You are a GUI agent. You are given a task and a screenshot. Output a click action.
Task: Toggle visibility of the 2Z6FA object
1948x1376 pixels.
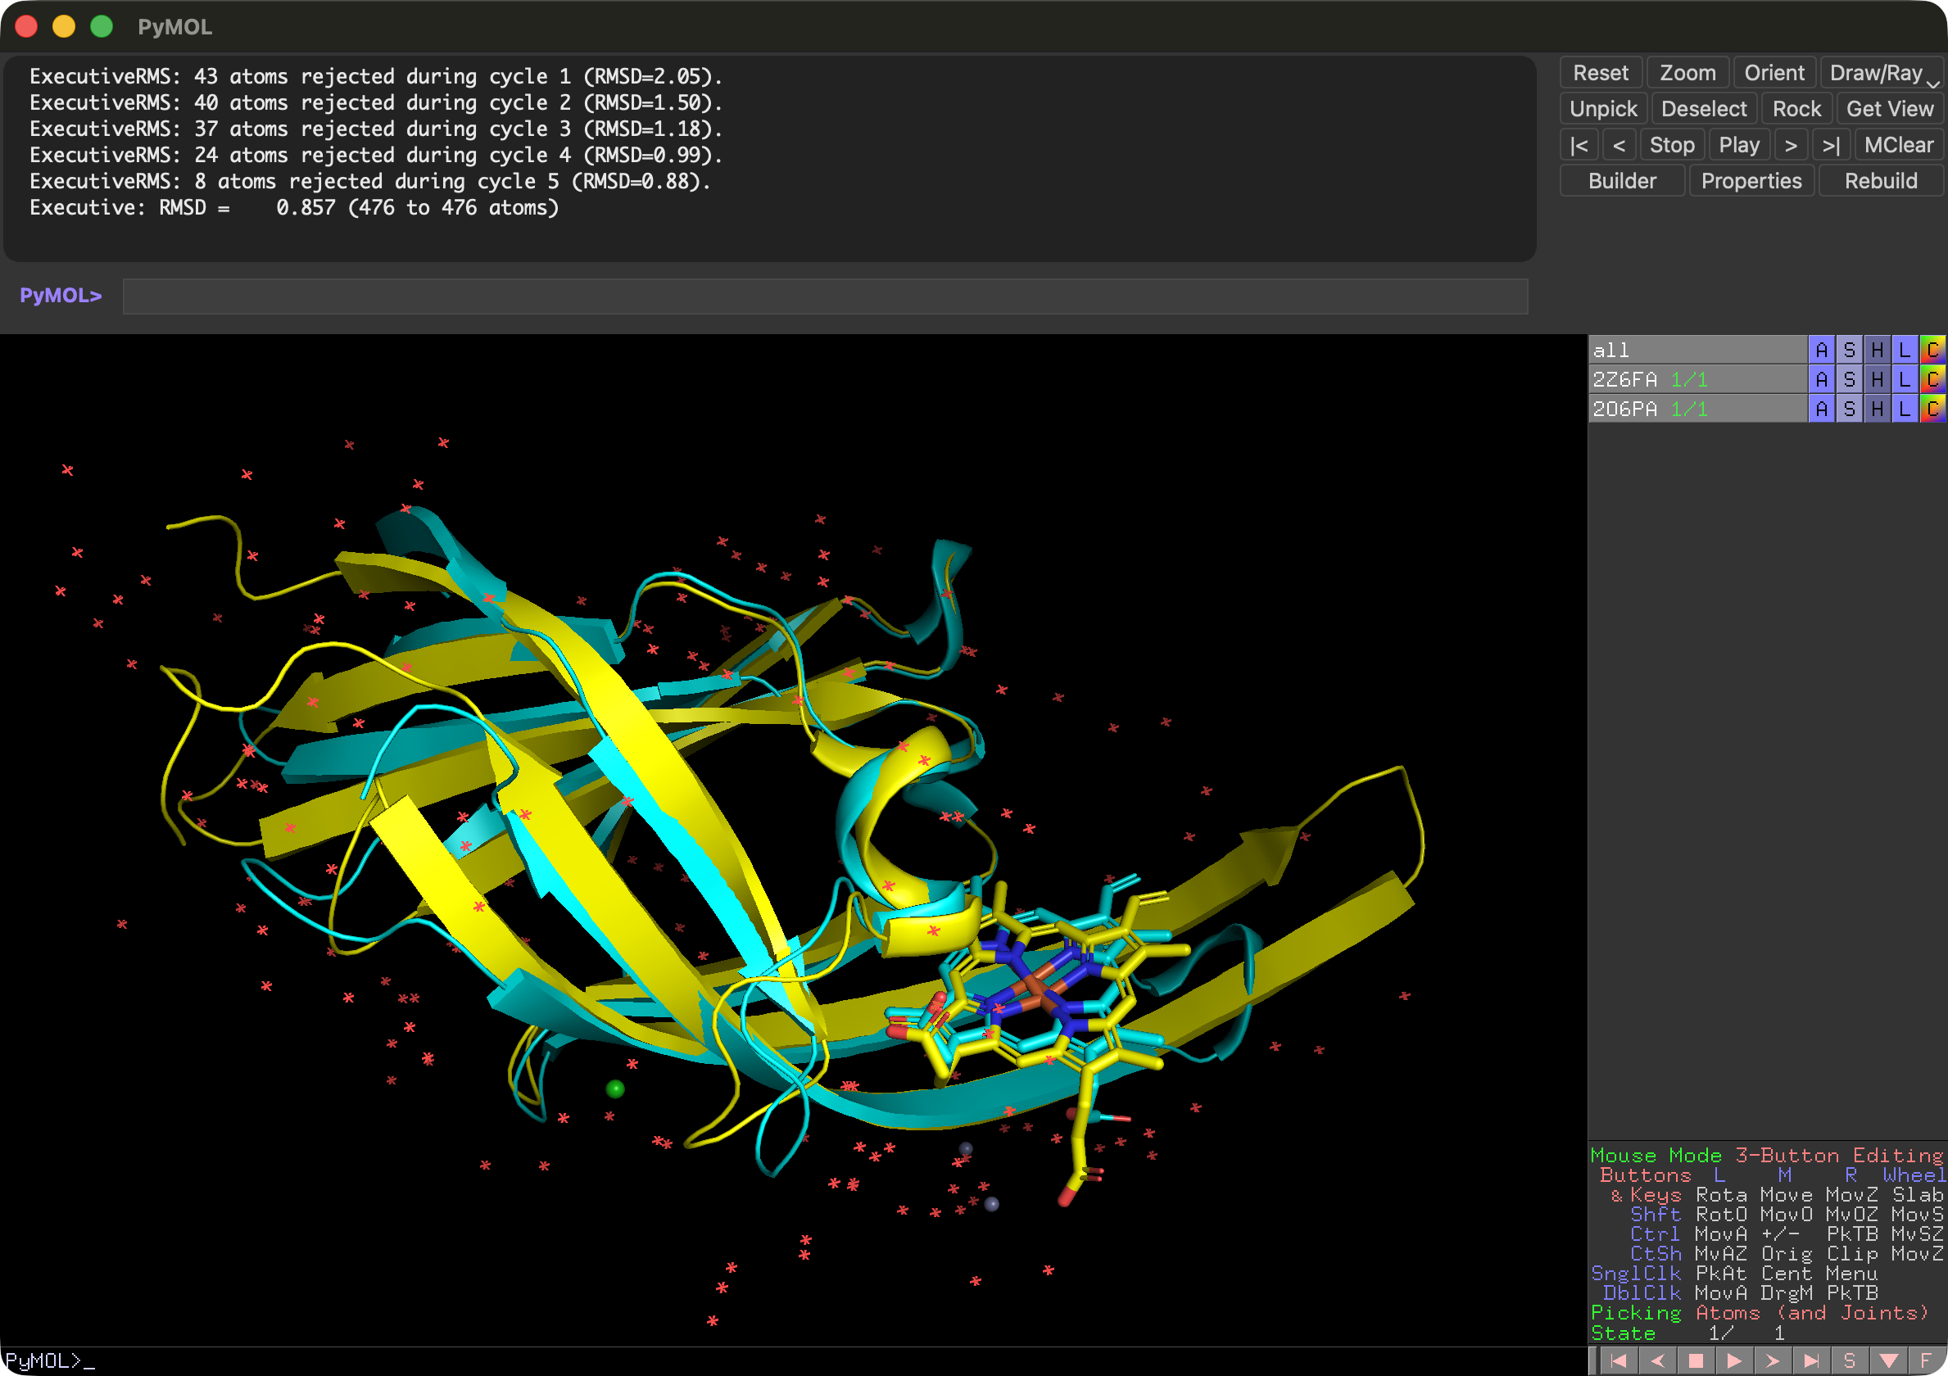tap(1624, 379)
